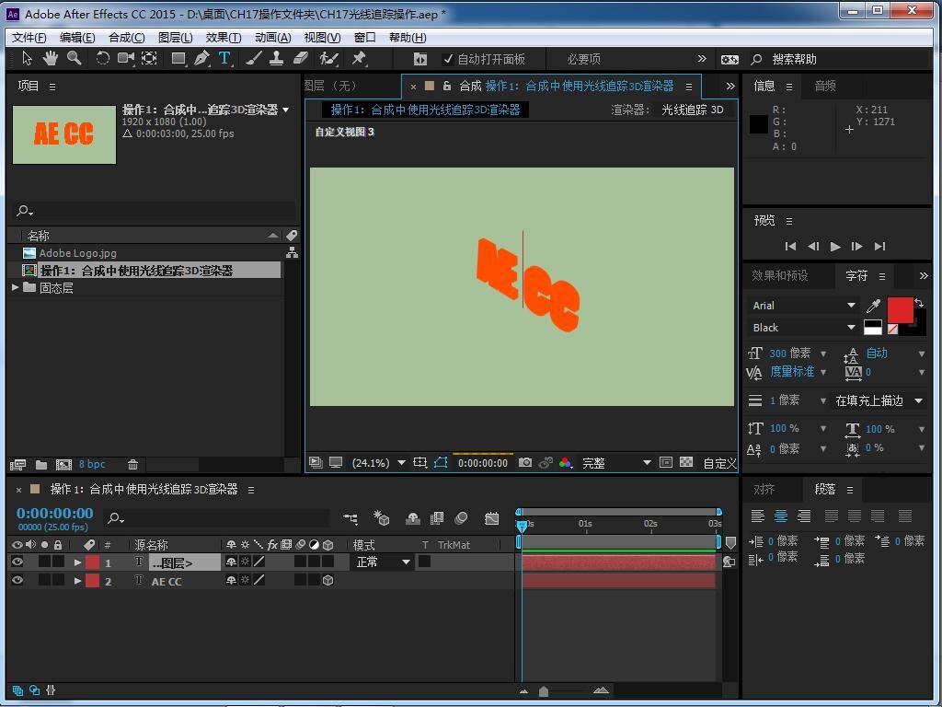Open the Window menu
Image resolution: width=942 pixels, height=707 pixels.
click(x=364, y=37)
